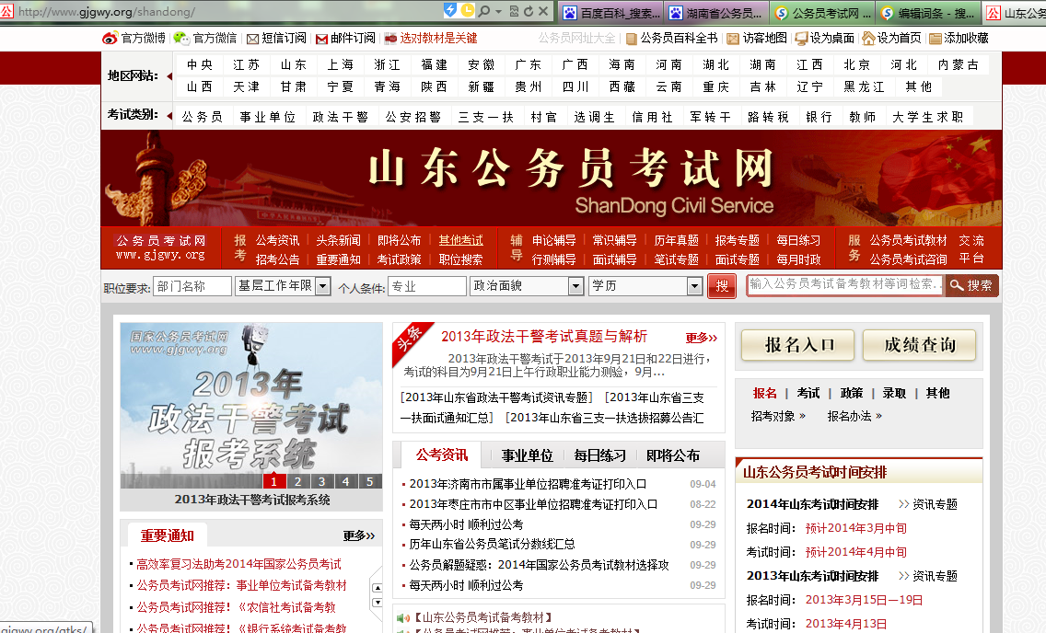The height and width of the screenshot is (633, 1046).
Task: Click the 官方微博 Weibo icon
Action: 110,39
